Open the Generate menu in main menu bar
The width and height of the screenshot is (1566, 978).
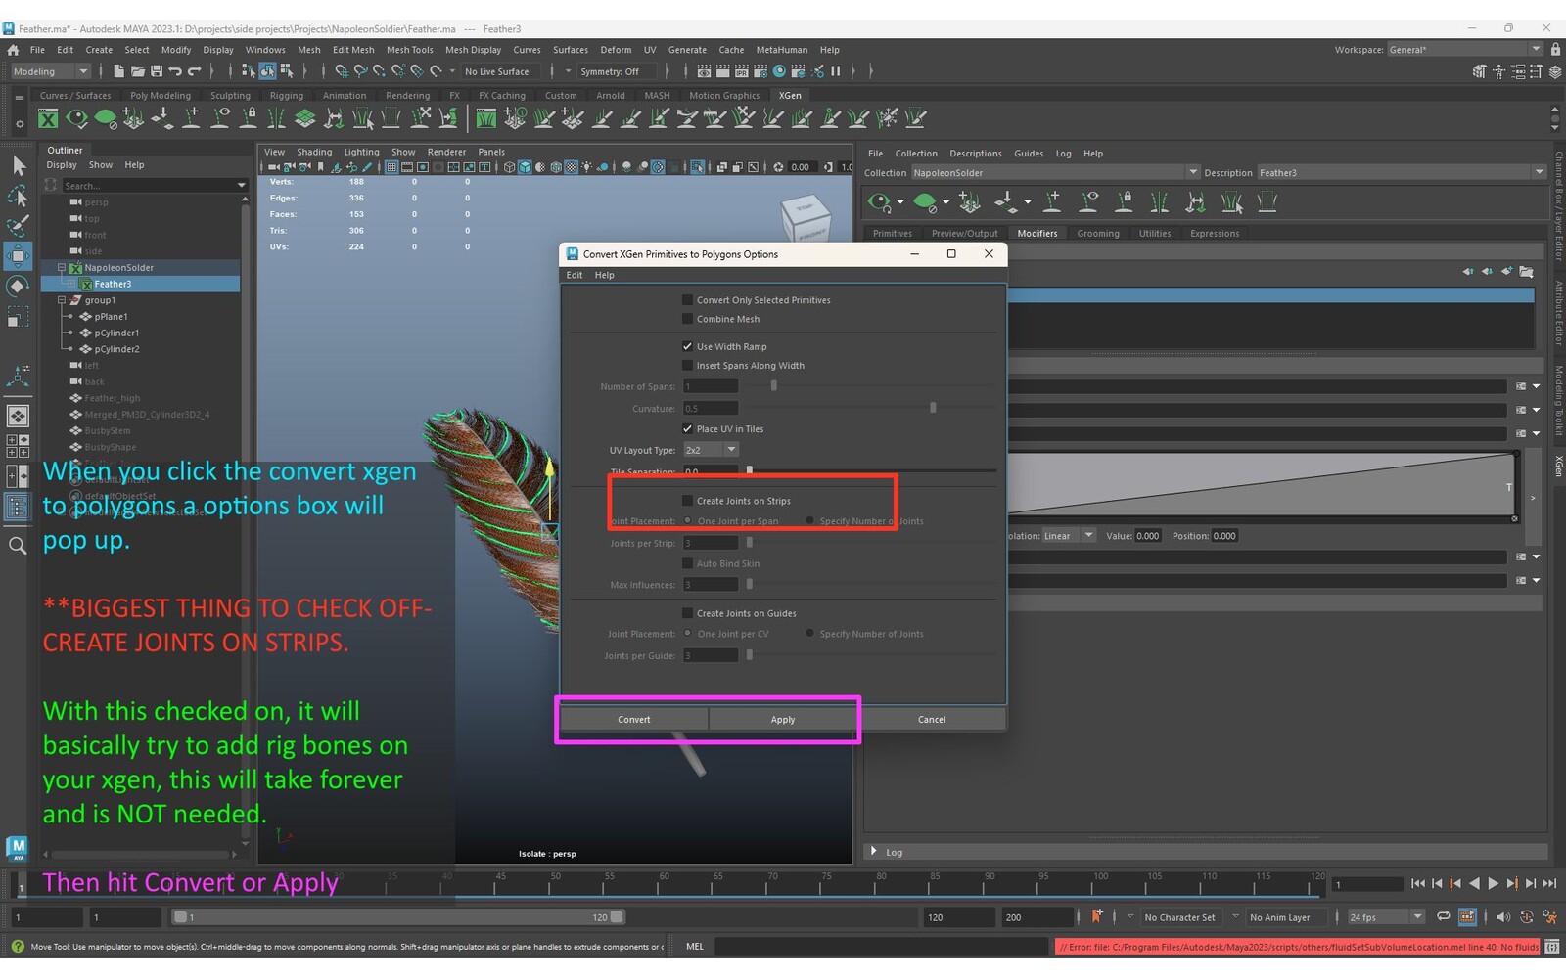[x=687, y=50]
